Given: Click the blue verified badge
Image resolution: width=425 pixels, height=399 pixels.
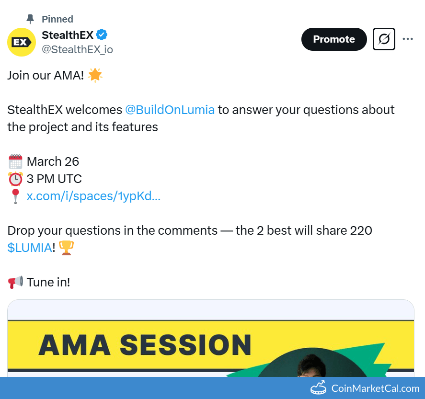Looking at the screenshot, I should coord(102,35).
